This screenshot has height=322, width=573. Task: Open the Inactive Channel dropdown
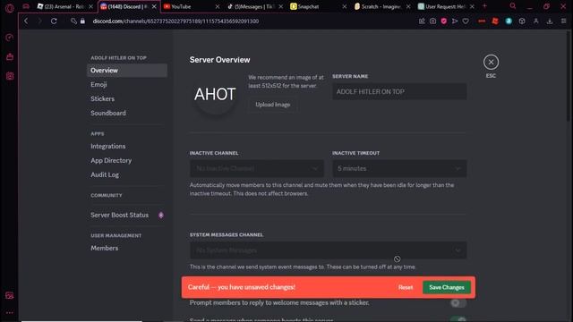pyautogui.click(x=257, y=168)
